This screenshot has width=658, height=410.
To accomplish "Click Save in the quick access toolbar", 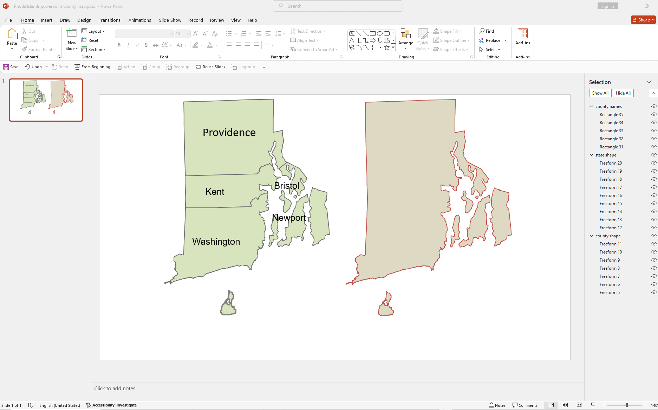I will pyautogui.click(x=11, y=67).
